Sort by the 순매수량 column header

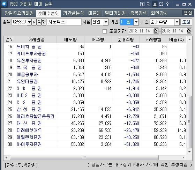(126, 40)
